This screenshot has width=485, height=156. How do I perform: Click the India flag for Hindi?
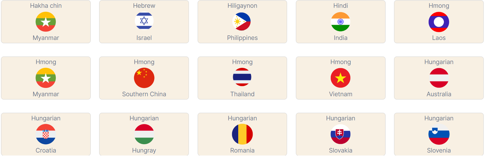[x=340, y=22]
